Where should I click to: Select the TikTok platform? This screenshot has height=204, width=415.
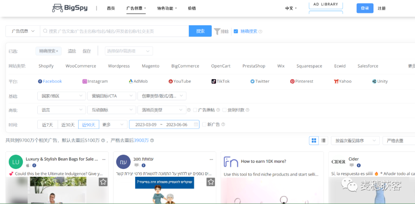221,81
